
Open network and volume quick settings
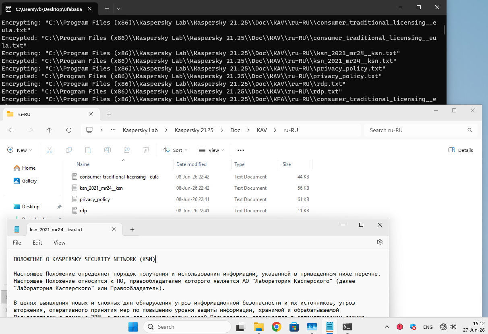coord(448,327)
